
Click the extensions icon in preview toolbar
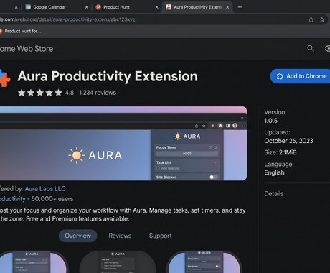click(x=220, y=126)
